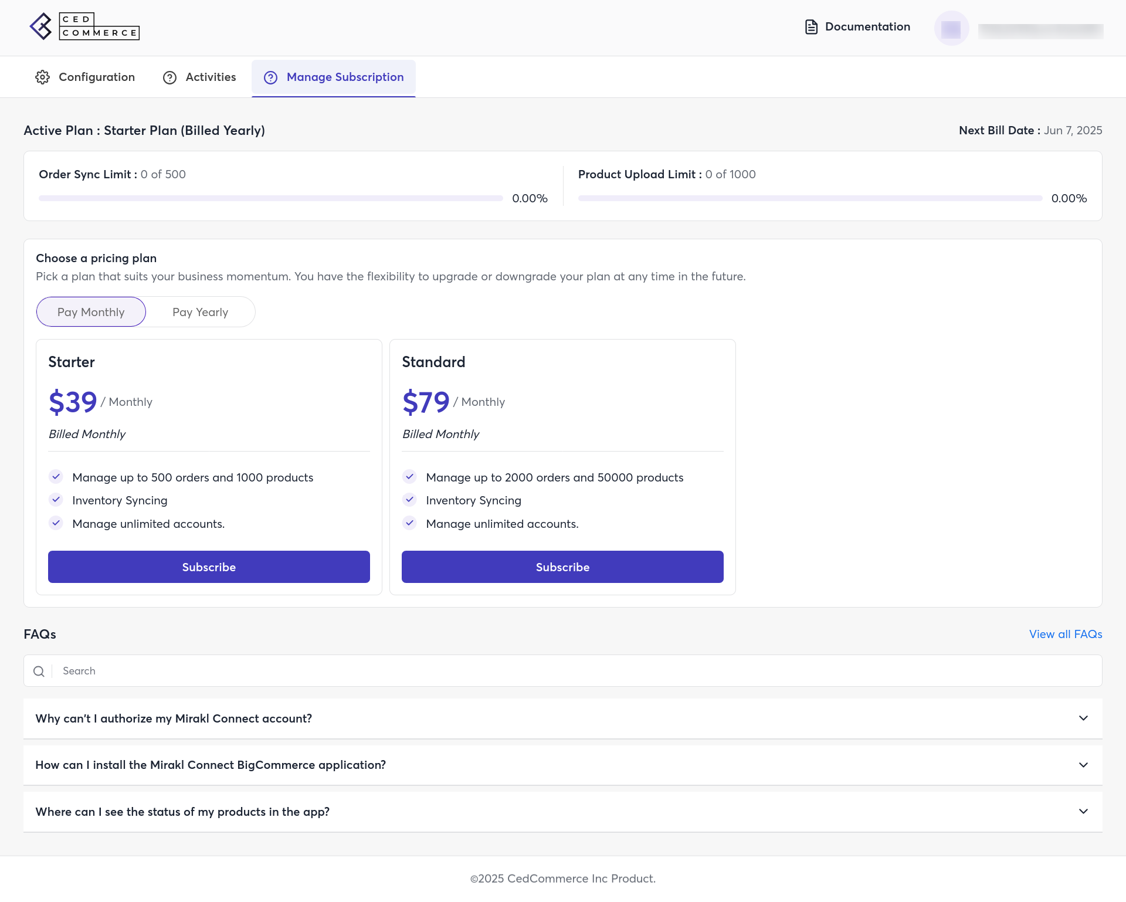Viewport: 1126px width, 902px height.
Task: Click 'Manage up to 500 orders and 1000 products'
Action: tap(193, 478)
